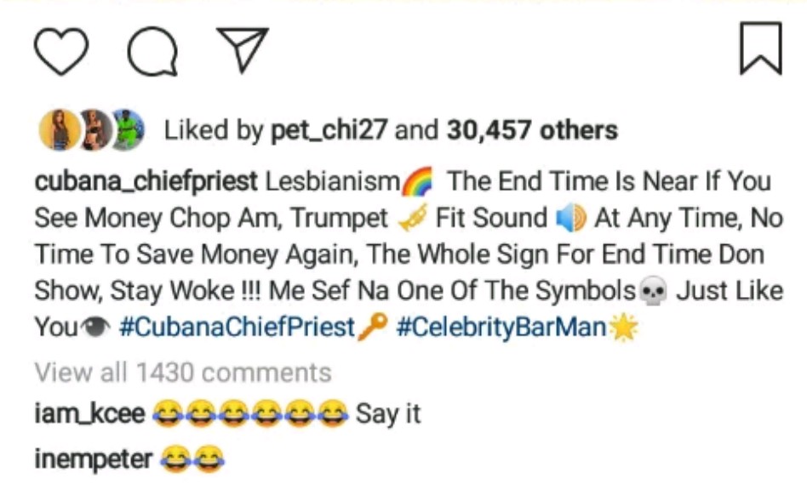Open cubana_chiefpriest's profile from the caption
807x485 pixels.
146,181
